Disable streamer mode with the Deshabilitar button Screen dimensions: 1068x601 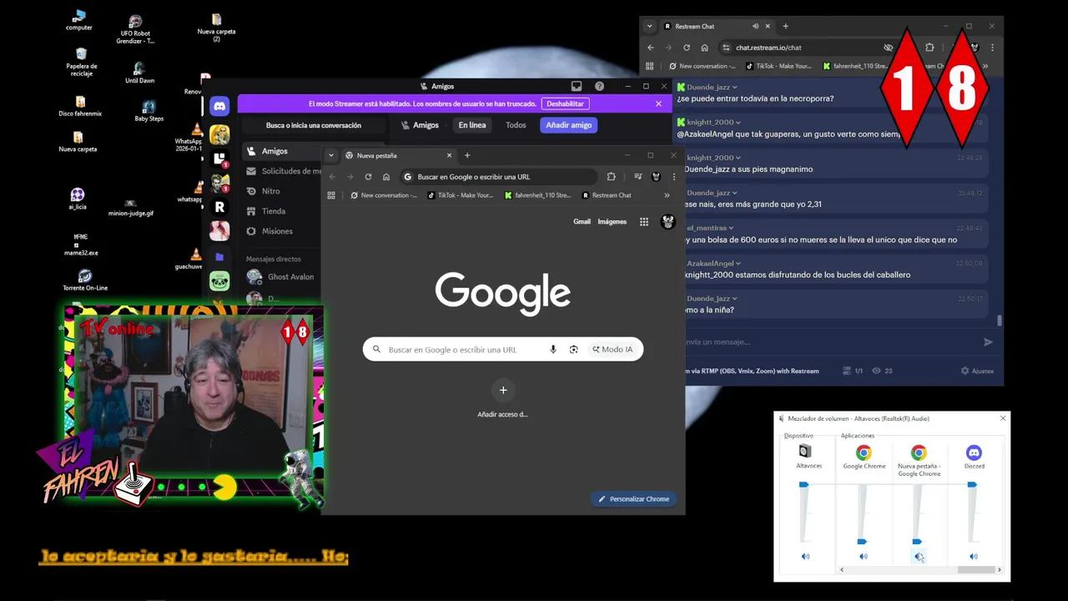click(x=566, y=104)
